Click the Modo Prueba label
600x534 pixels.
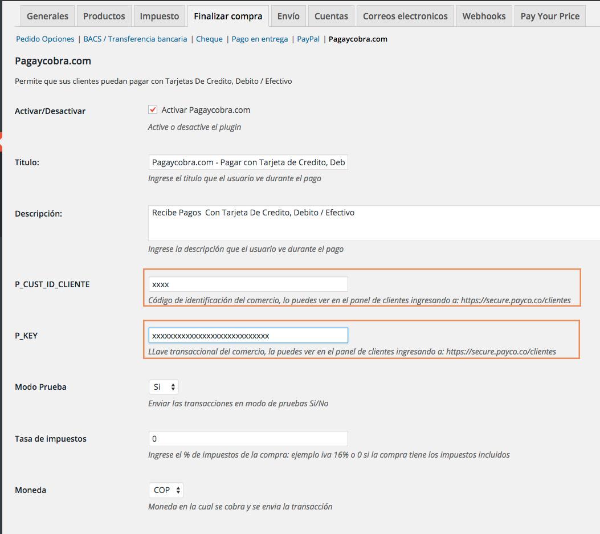coord(40,387)
